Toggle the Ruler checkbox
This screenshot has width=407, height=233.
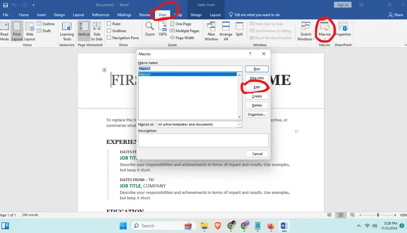[109, 23]
